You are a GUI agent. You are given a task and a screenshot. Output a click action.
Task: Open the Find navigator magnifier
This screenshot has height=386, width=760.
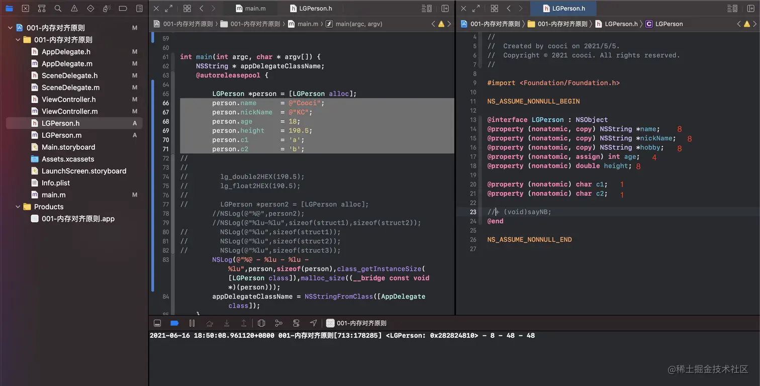coord(58,9)
